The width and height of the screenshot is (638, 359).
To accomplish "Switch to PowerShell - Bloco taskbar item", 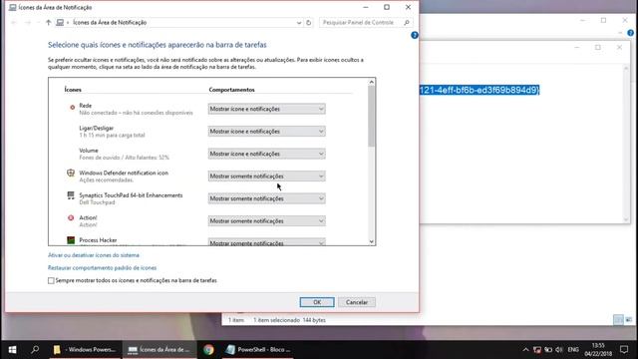I will tap(258, 350).
